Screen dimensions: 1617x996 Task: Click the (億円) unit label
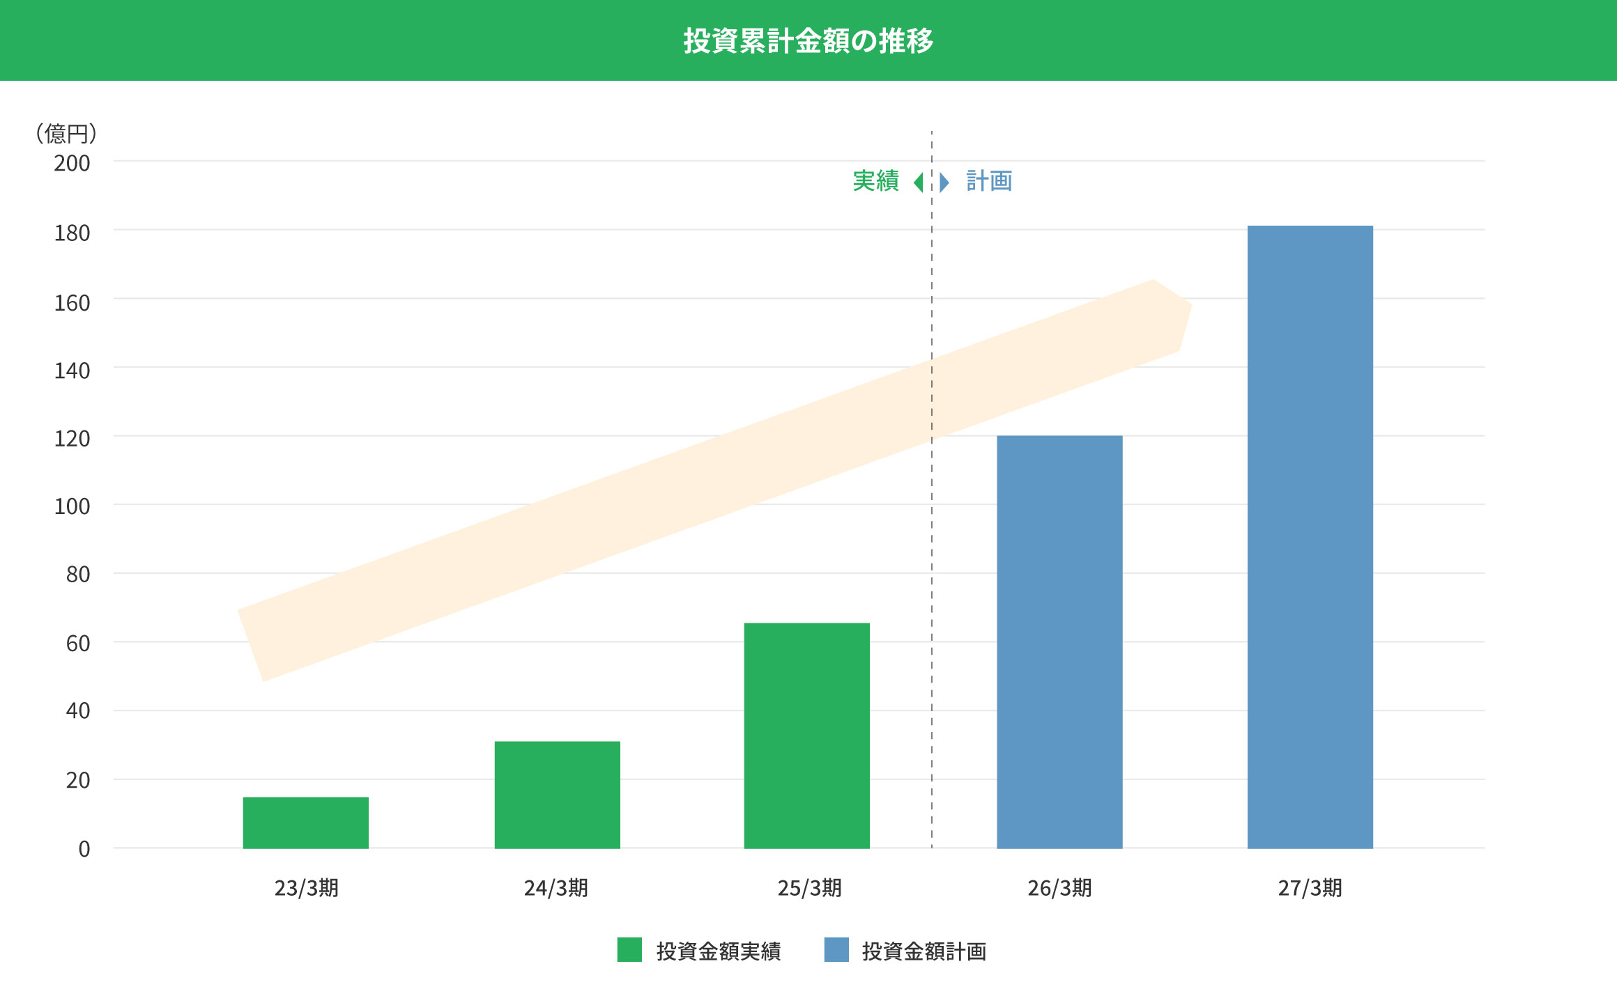[66, 133]
